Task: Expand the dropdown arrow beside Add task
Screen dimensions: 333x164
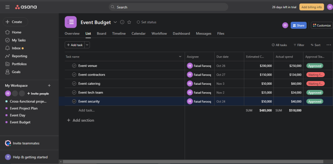Action: click(87, 45)
